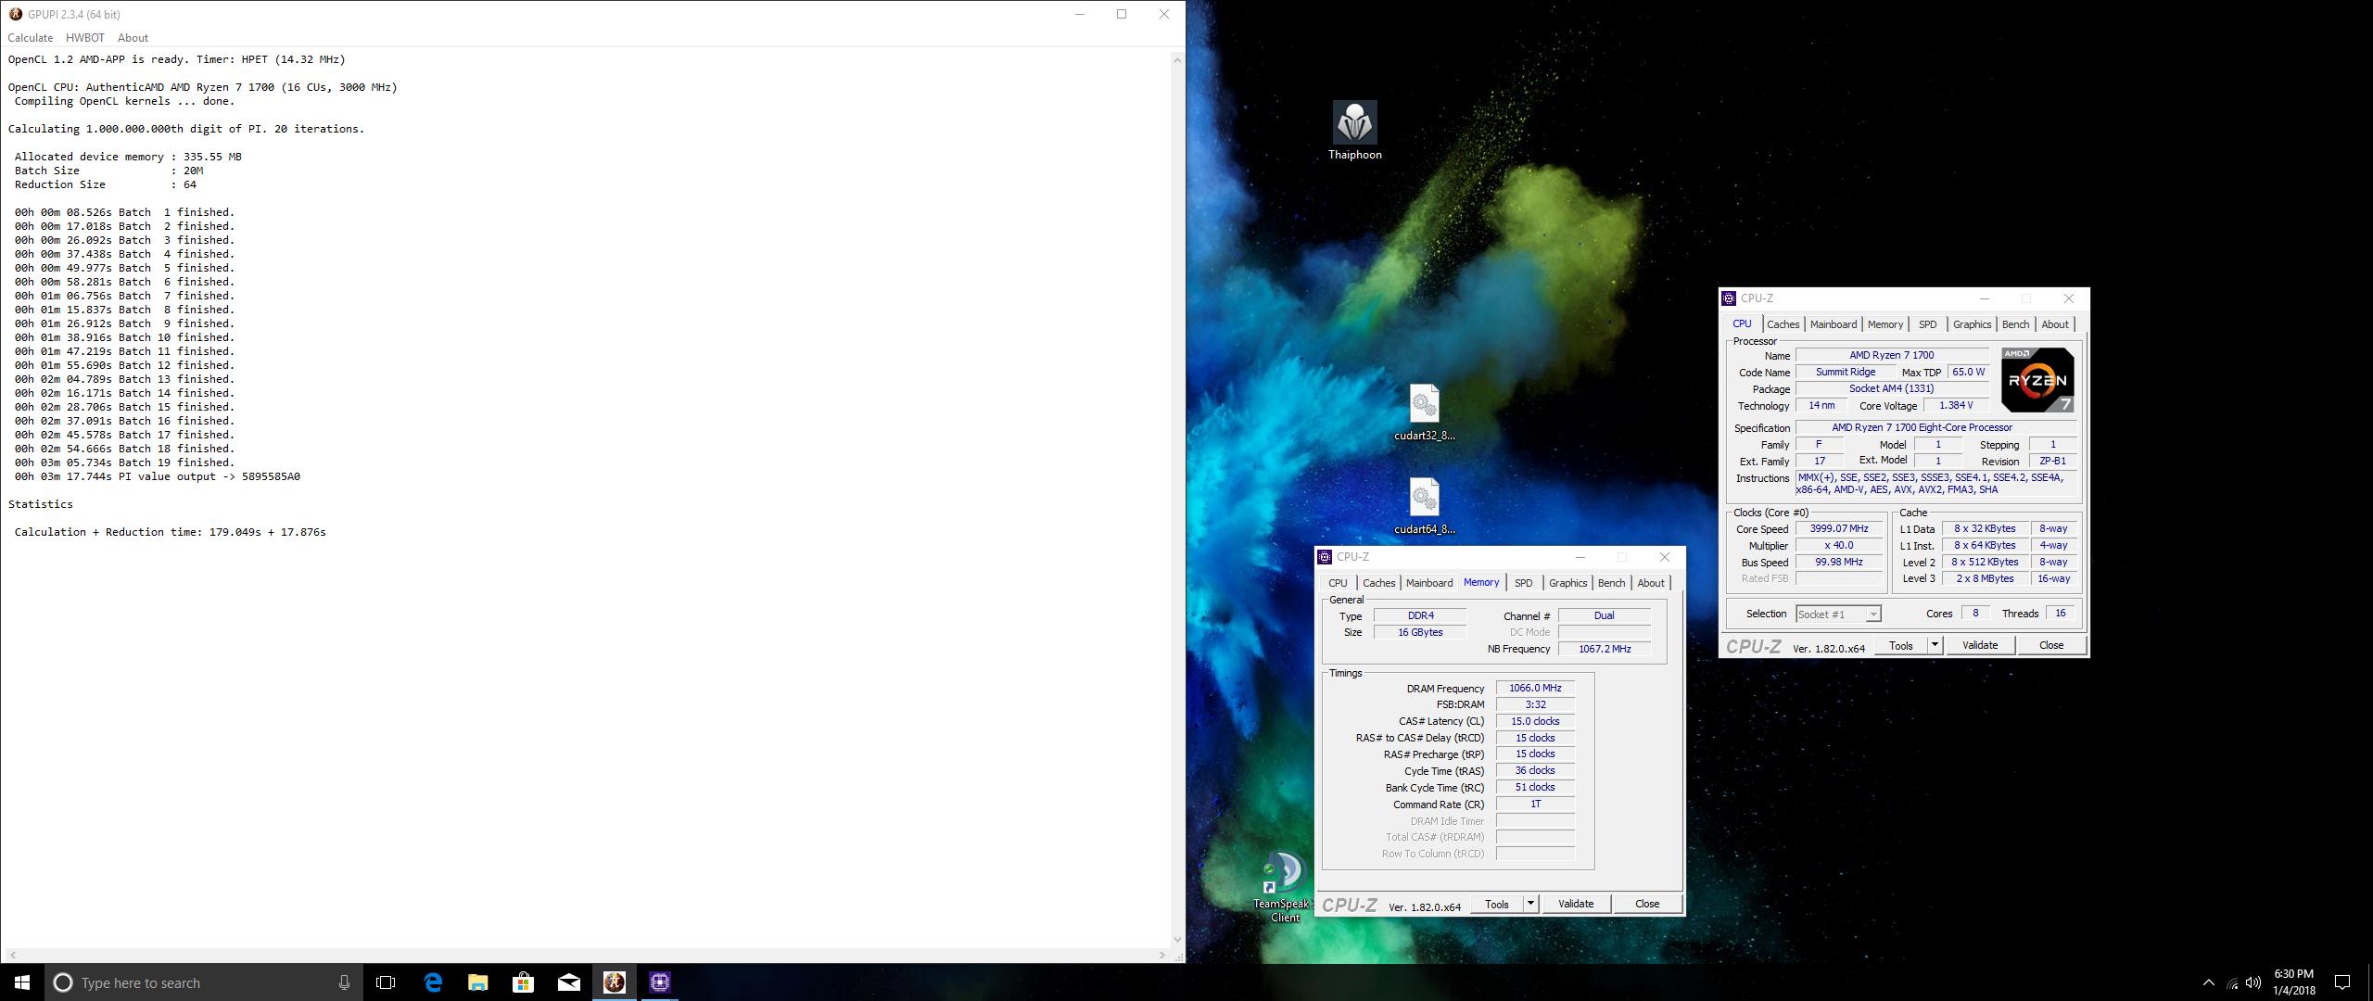Open About menu in GPUPI

(x=133, y=38)
